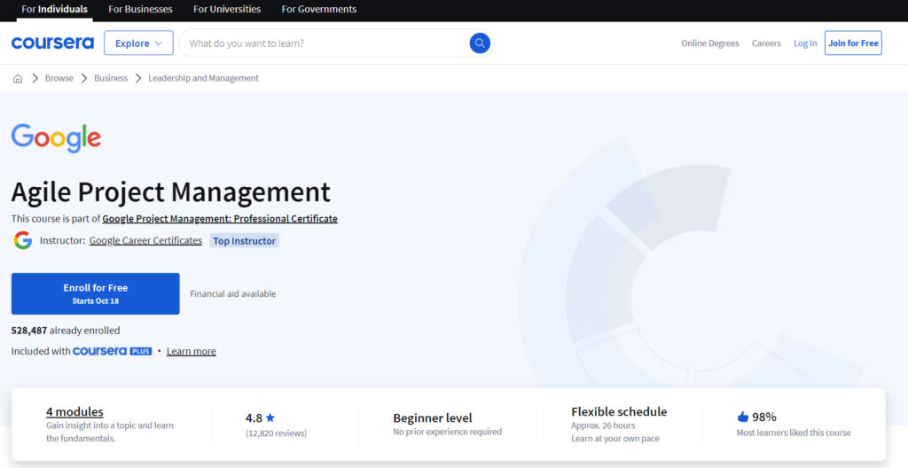Click the Join for Free button
Viewport: 908px width, 468px height.
click(x=853, y=43)
